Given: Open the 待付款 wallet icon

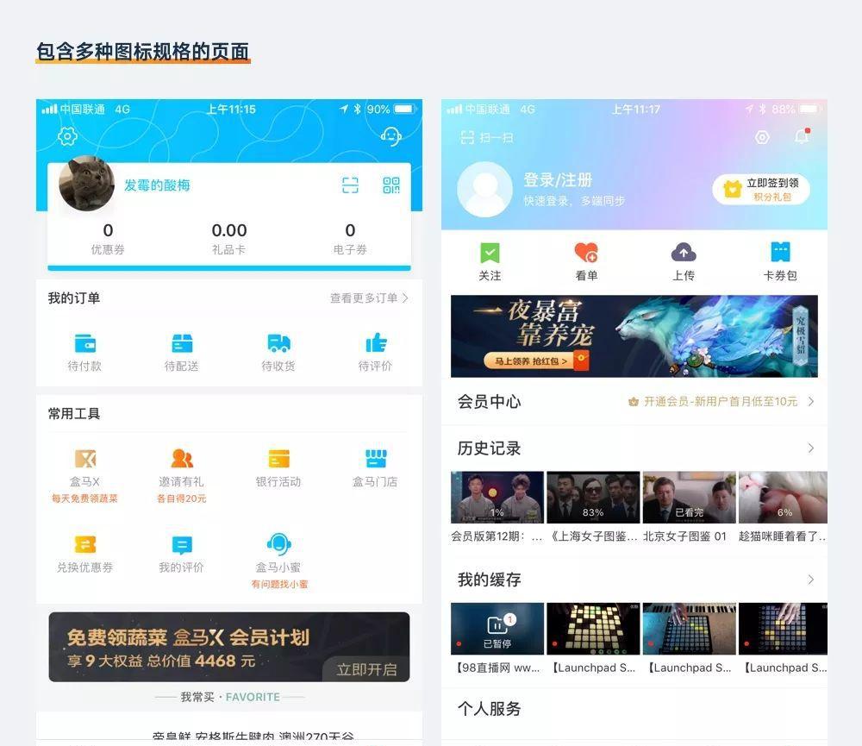Looking at the screenshot, I should click(85, 343).
